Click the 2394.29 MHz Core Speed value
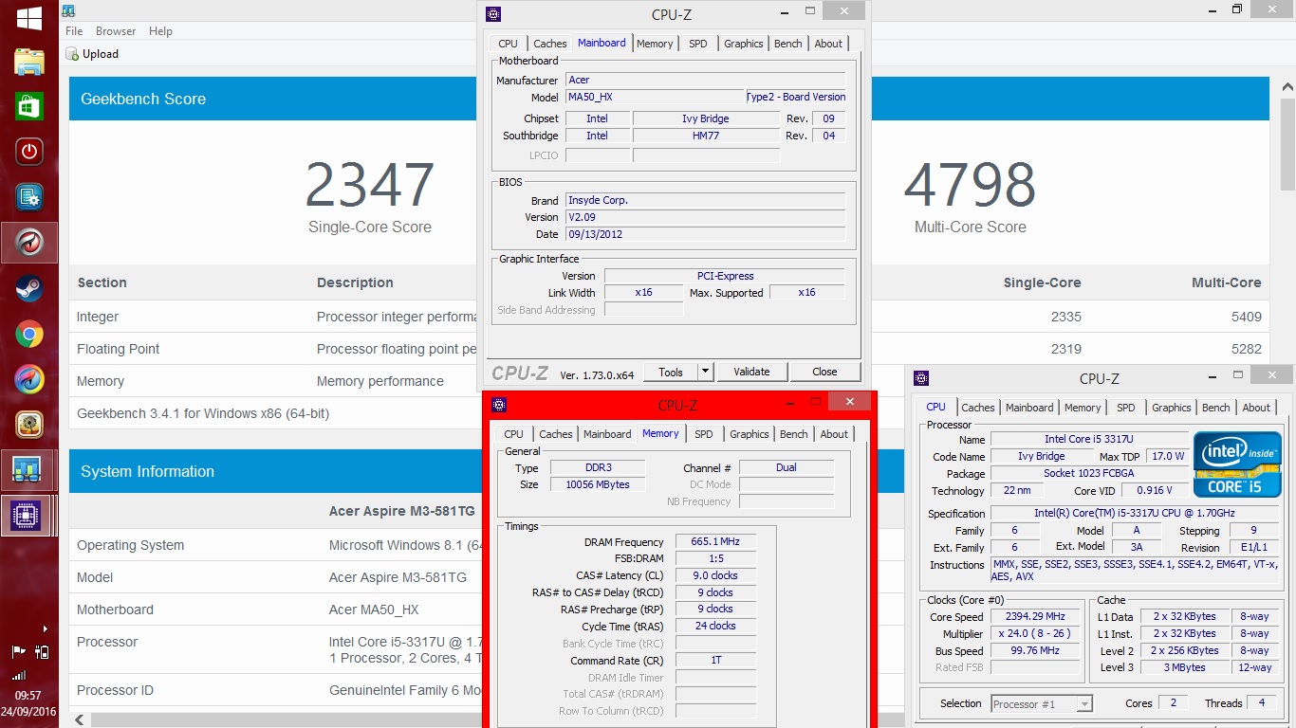Viewport: 1296px width, 728px height. click(1035, 616)
